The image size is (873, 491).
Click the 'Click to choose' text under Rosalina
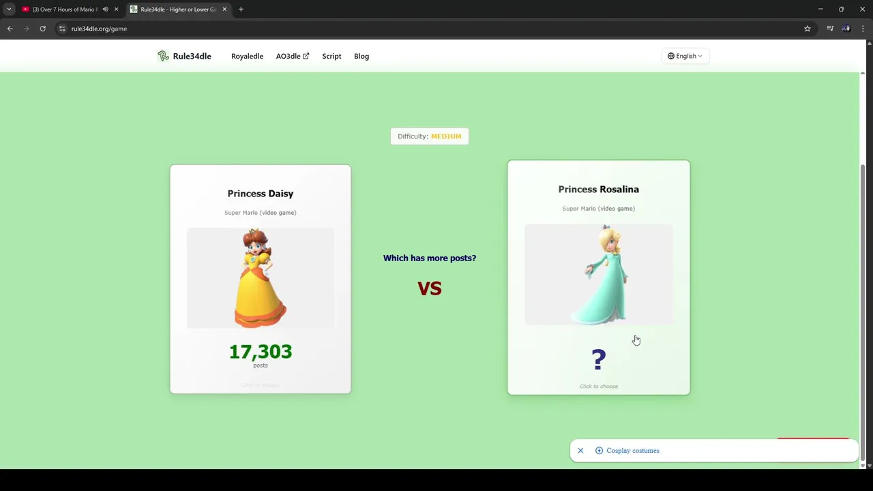click(599, 386)
